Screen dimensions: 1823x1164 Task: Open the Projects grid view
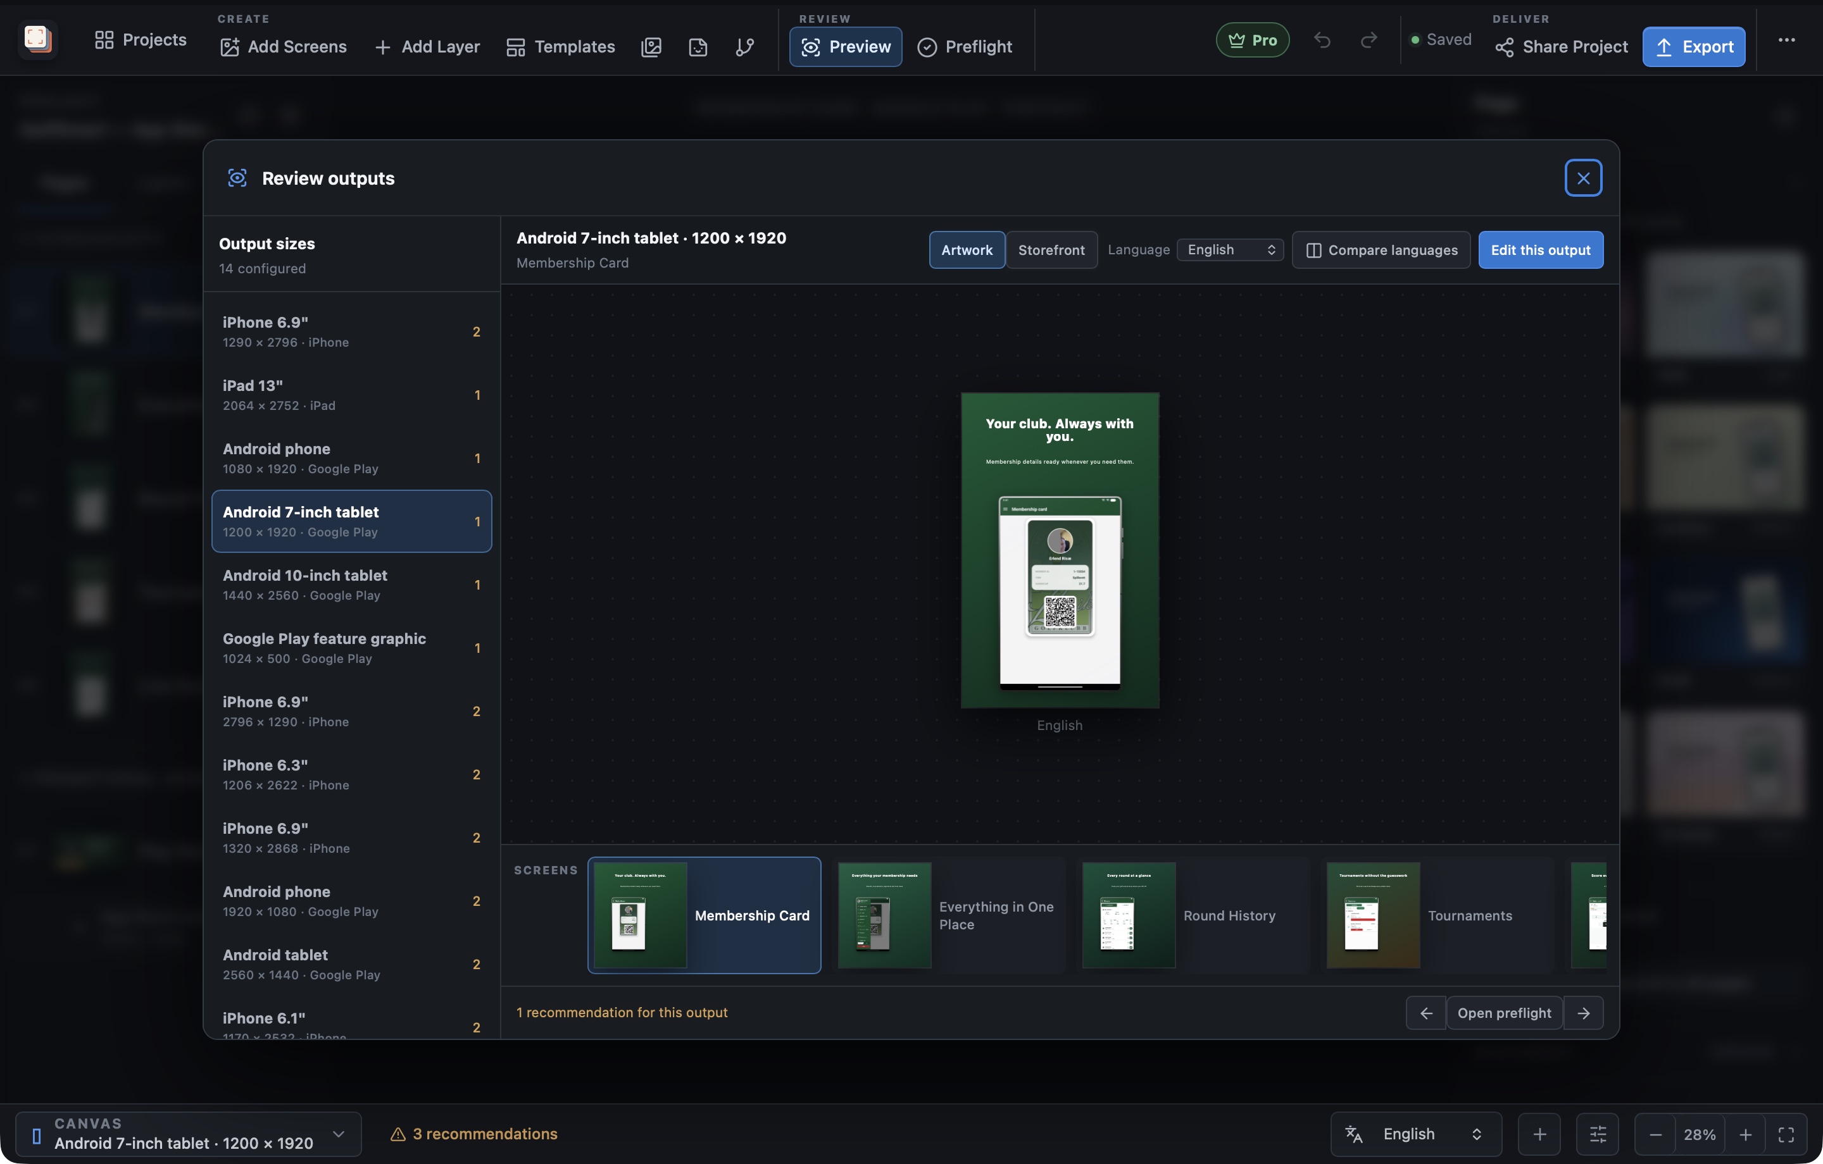tap(141, 39)
